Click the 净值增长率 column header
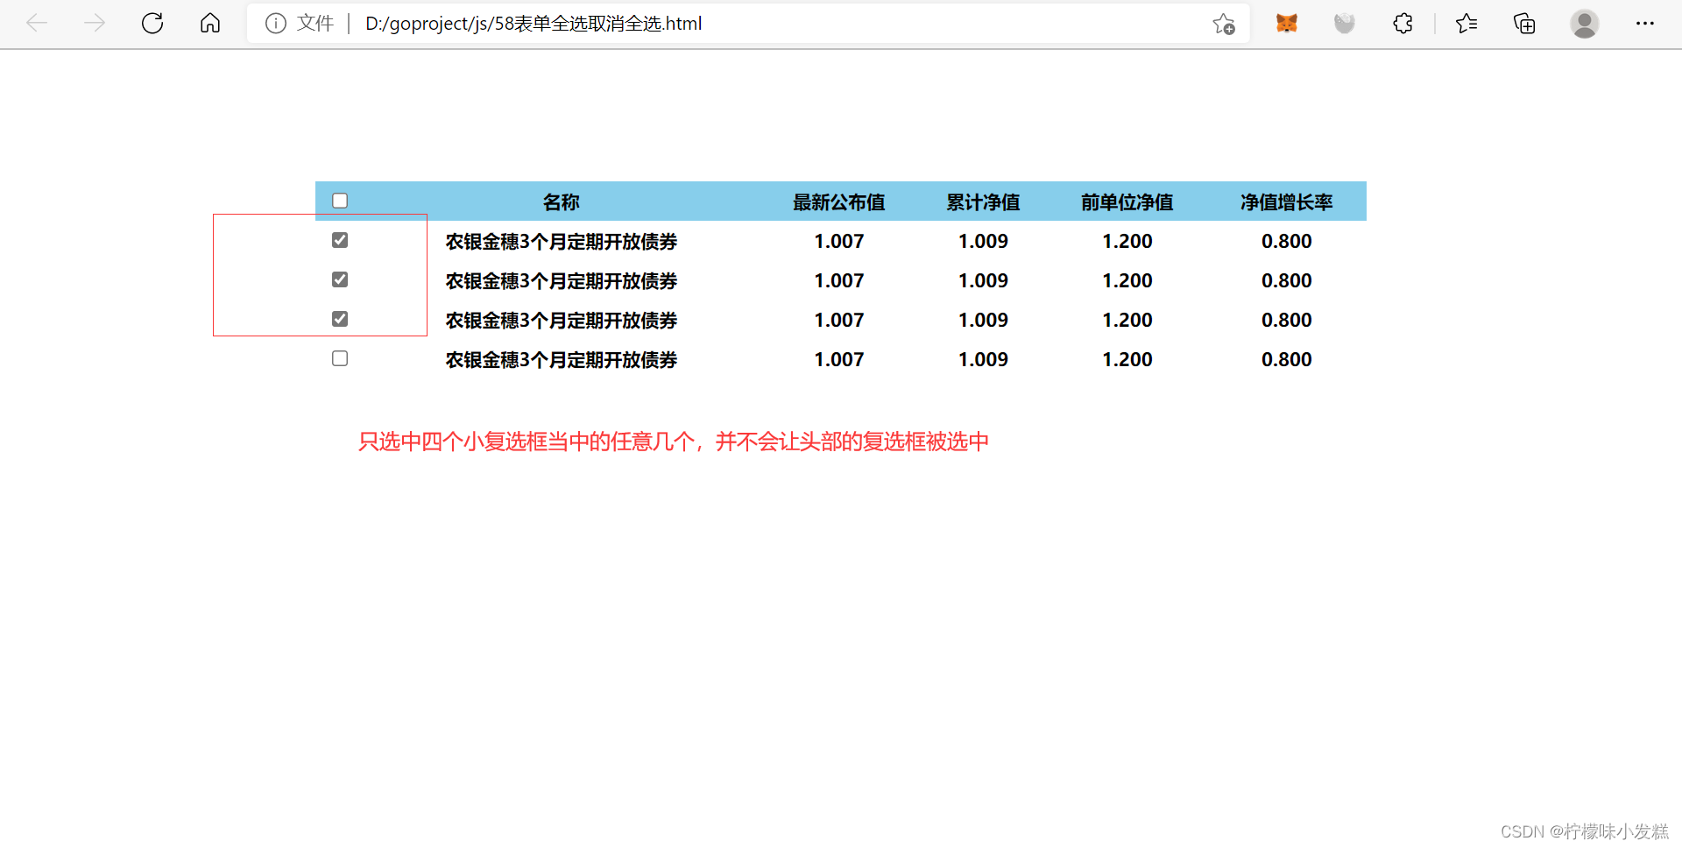 point(1287,202)
